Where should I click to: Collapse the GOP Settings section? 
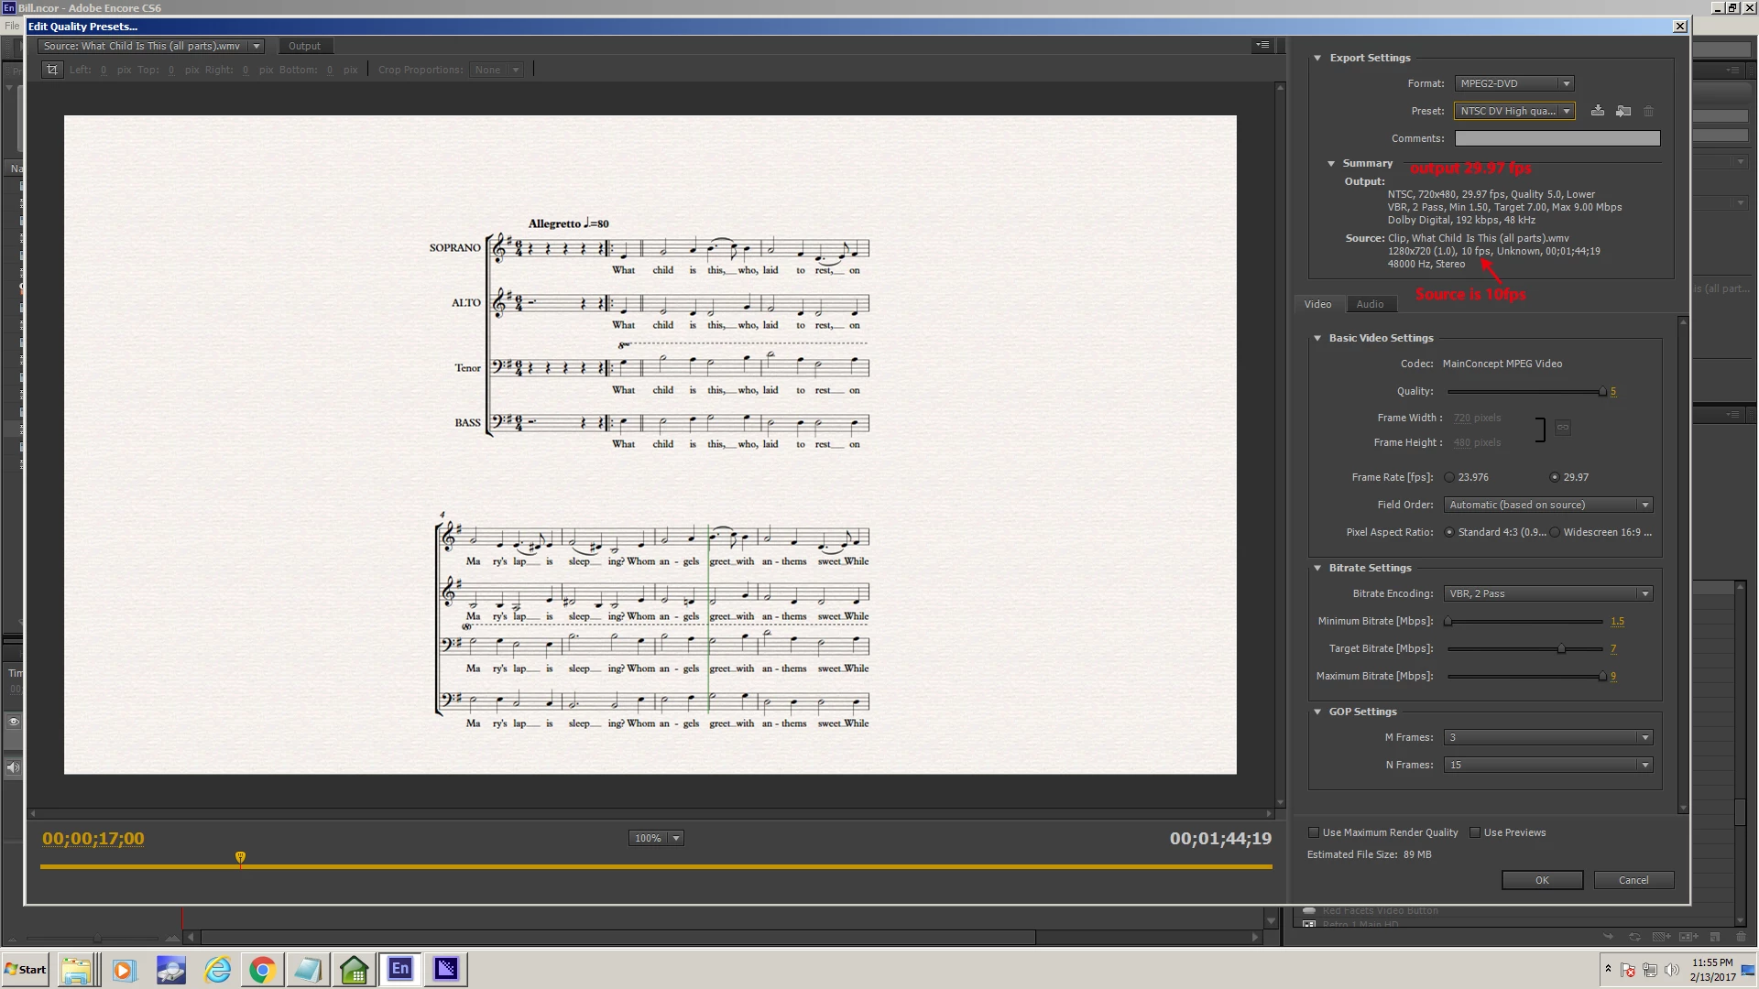point(1317,712)
